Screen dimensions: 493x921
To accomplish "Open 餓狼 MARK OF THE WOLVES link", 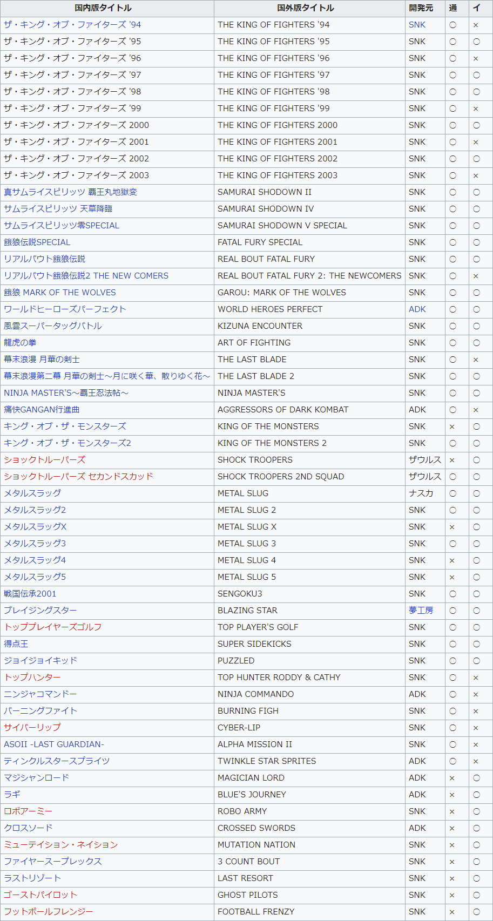I will (59, 293).
